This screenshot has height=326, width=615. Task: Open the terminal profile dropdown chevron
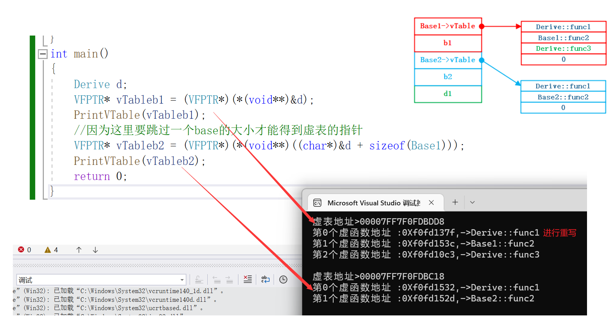[x=472, y=202]
